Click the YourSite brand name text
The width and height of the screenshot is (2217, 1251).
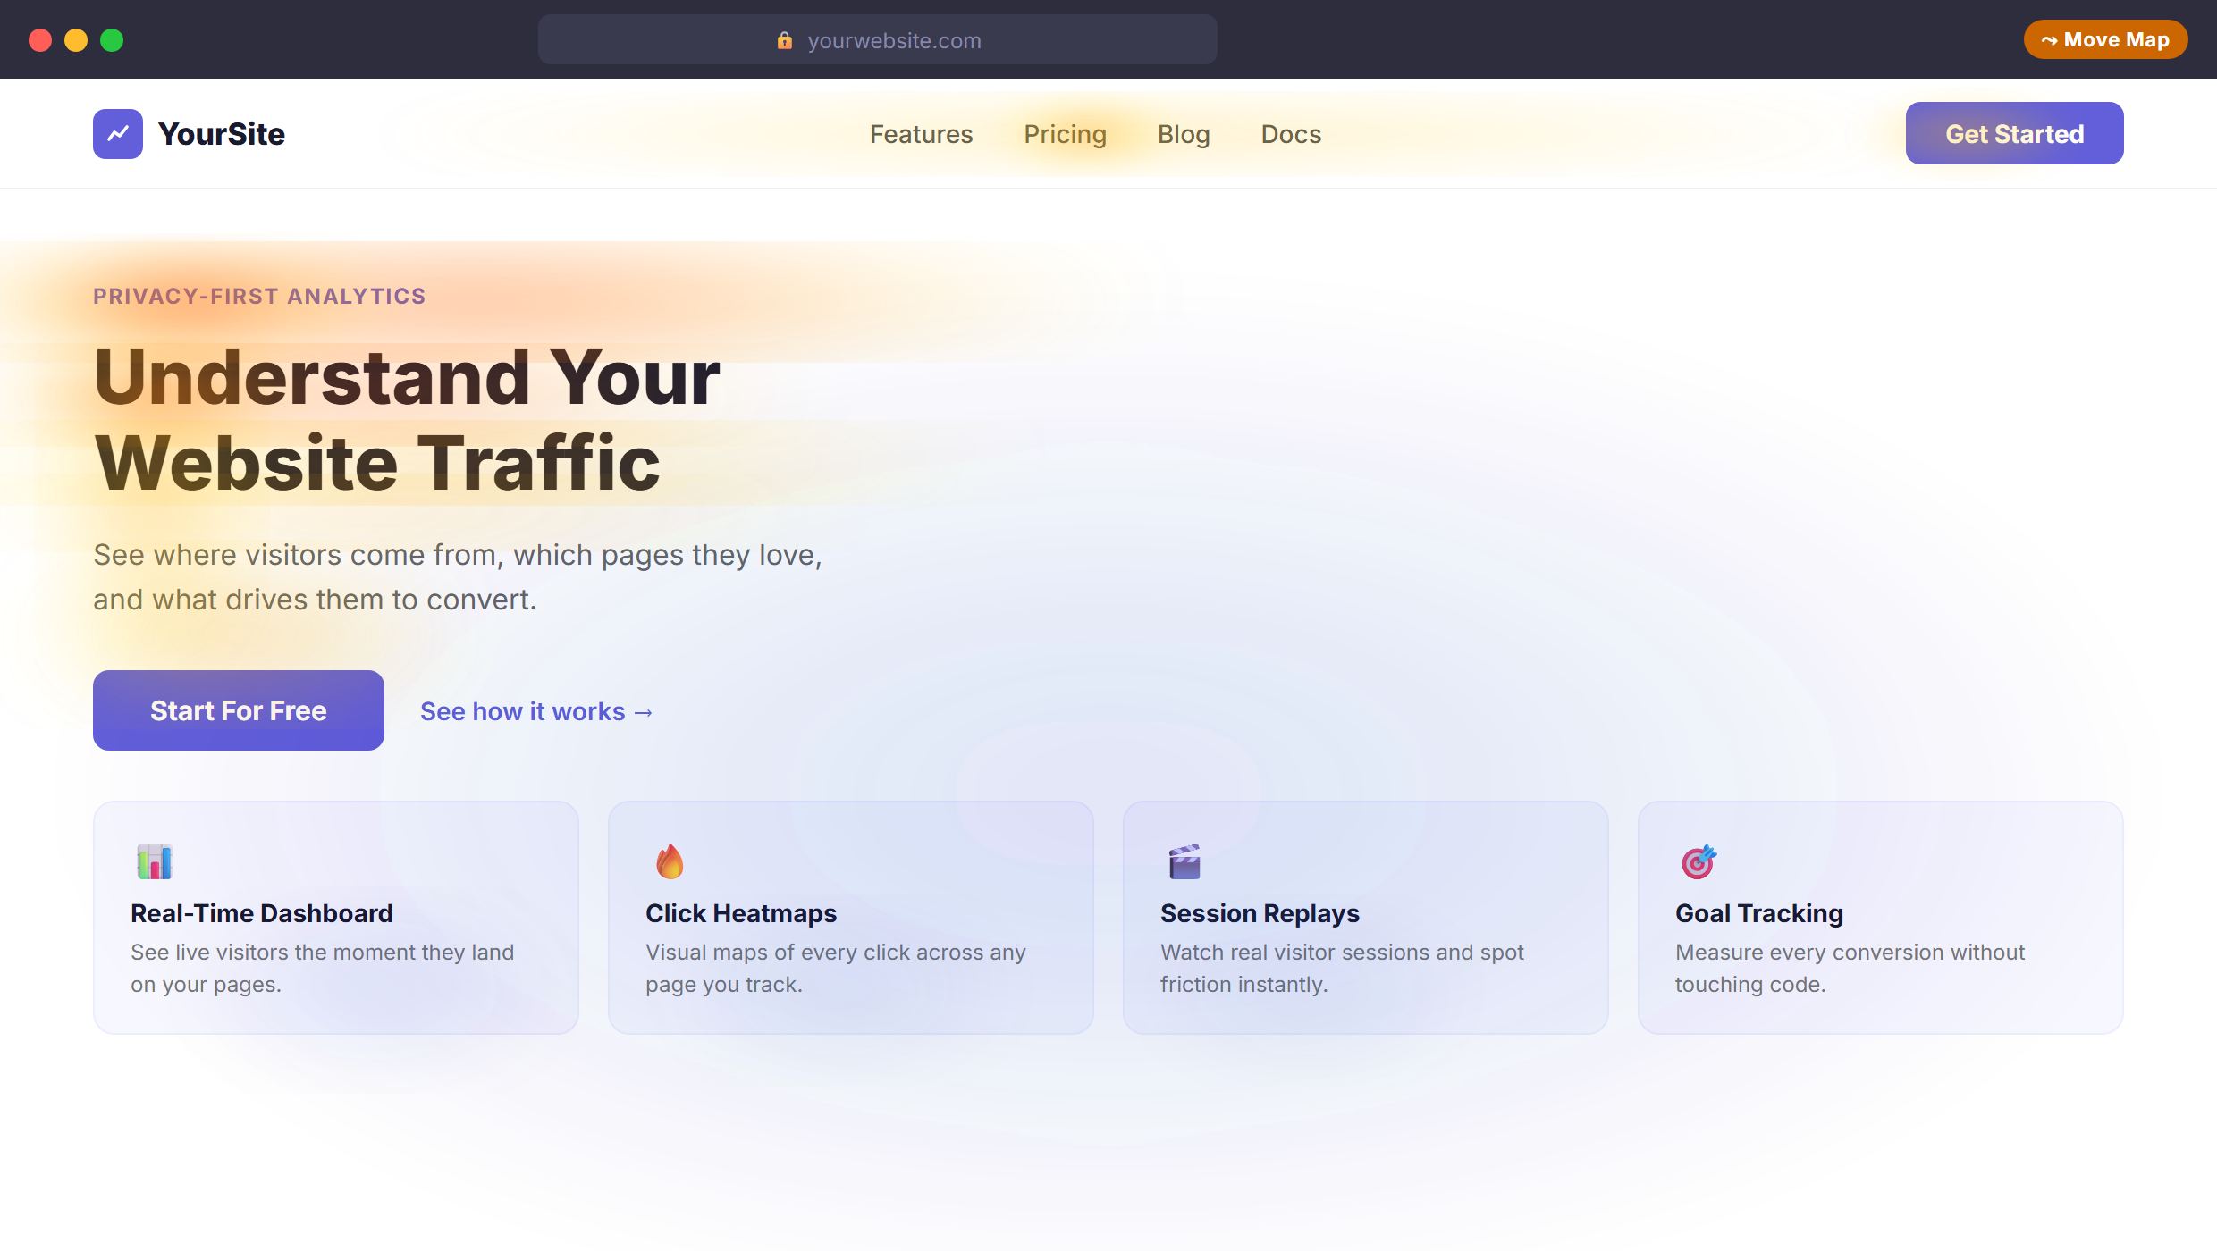tap(221, 134)
